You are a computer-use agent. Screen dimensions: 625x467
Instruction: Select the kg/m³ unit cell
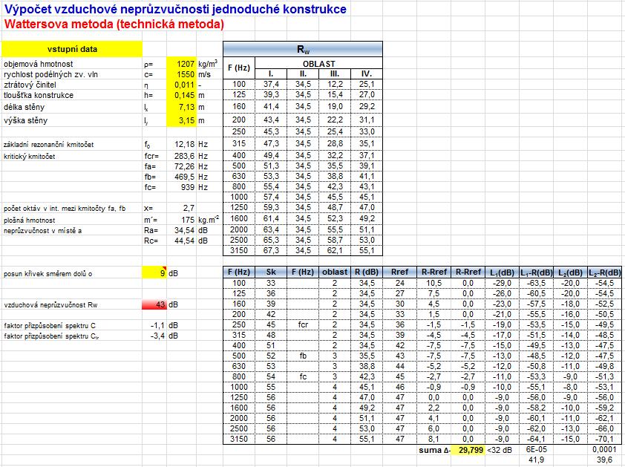(x=208, y=63)
